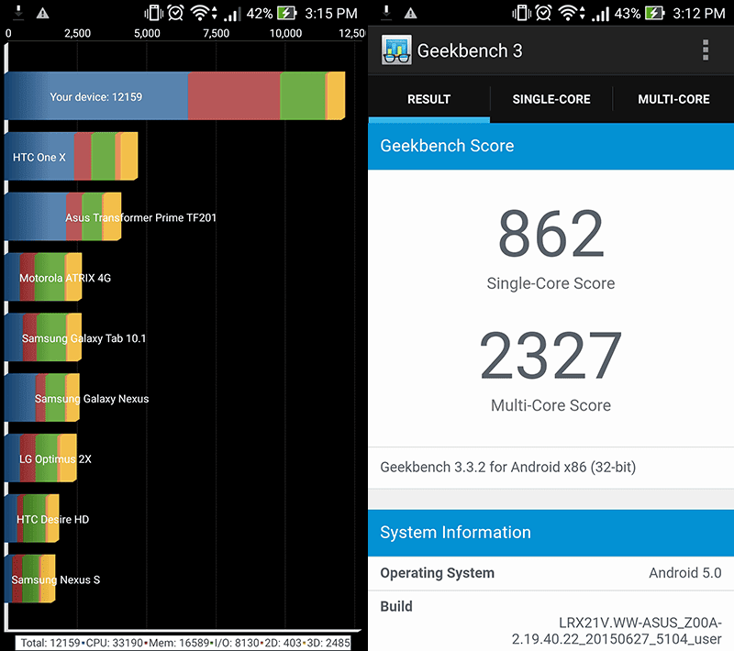Tap the Geekbench 3 app icon
The image size is (734, 651).
click(396, 50)
